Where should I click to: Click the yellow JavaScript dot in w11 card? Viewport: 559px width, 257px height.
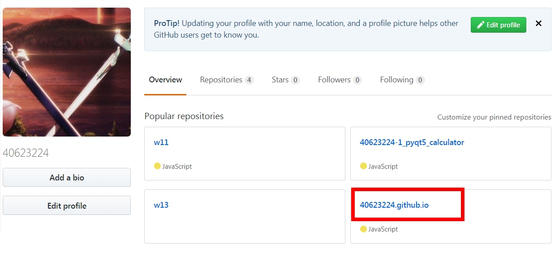coord(157,166)
